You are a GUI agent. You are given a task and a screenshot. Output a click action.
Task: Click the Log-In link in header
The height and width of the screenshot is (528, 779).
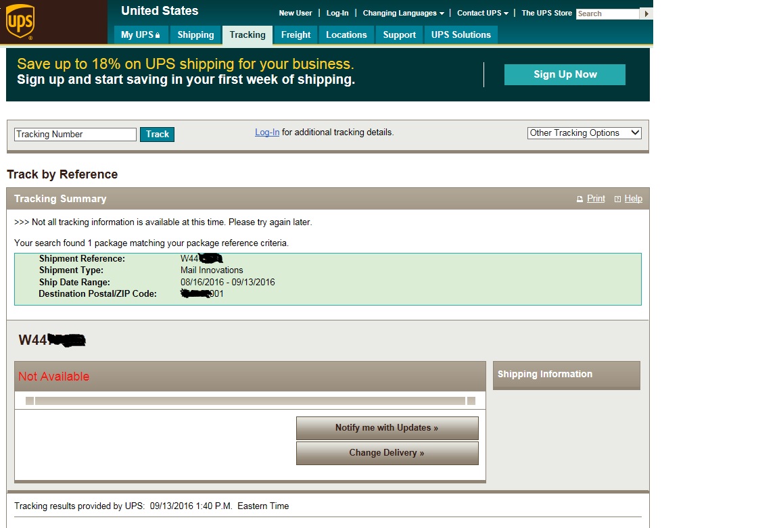337,13
